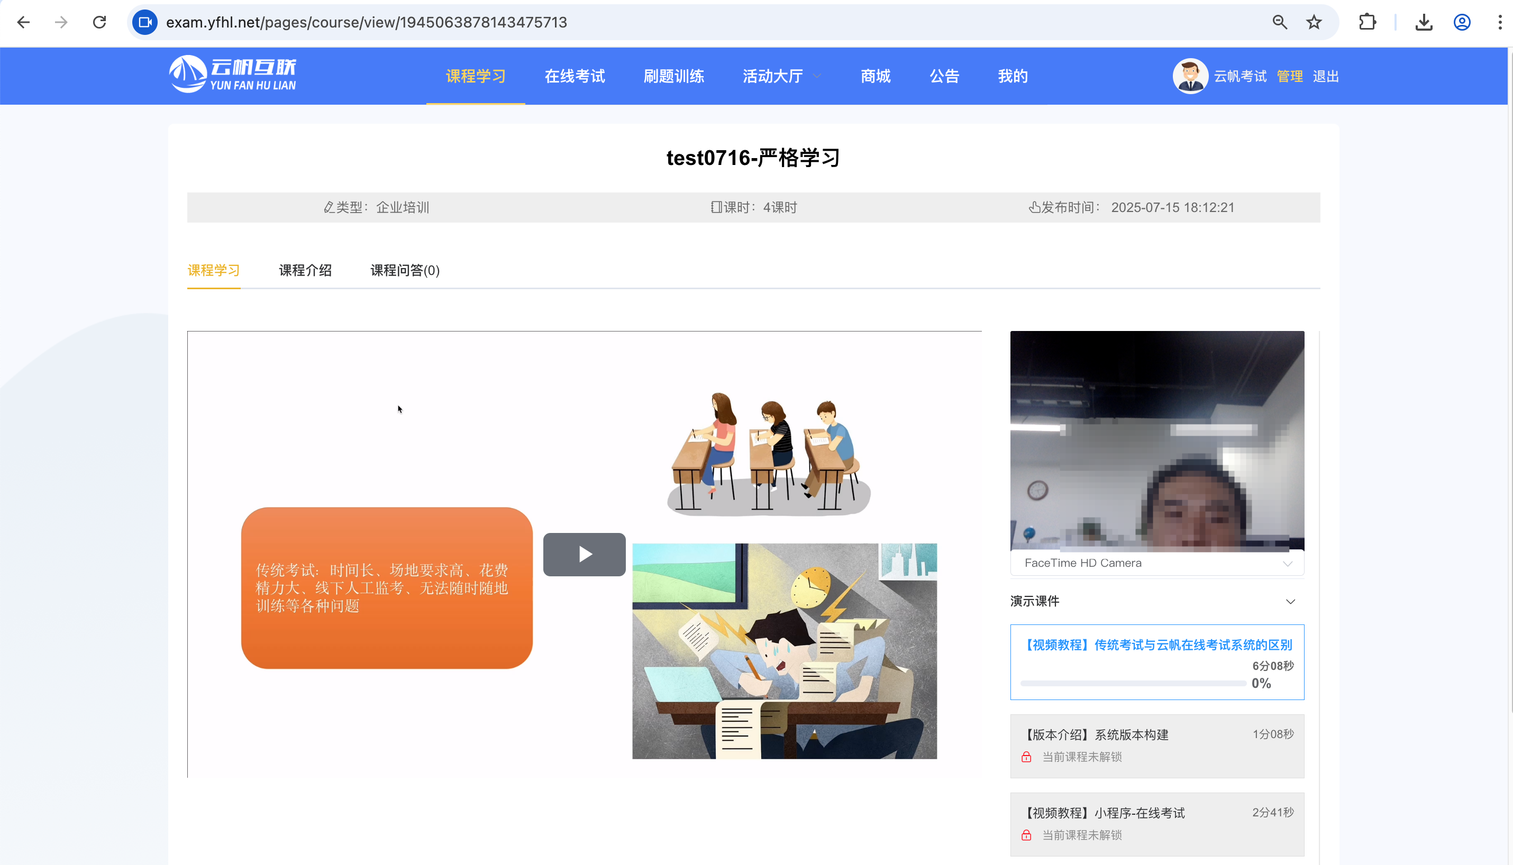Click the Yun Fan Hu Lian logo
The height and width of the screenshot is (865, 1513).
coord(232,75)
